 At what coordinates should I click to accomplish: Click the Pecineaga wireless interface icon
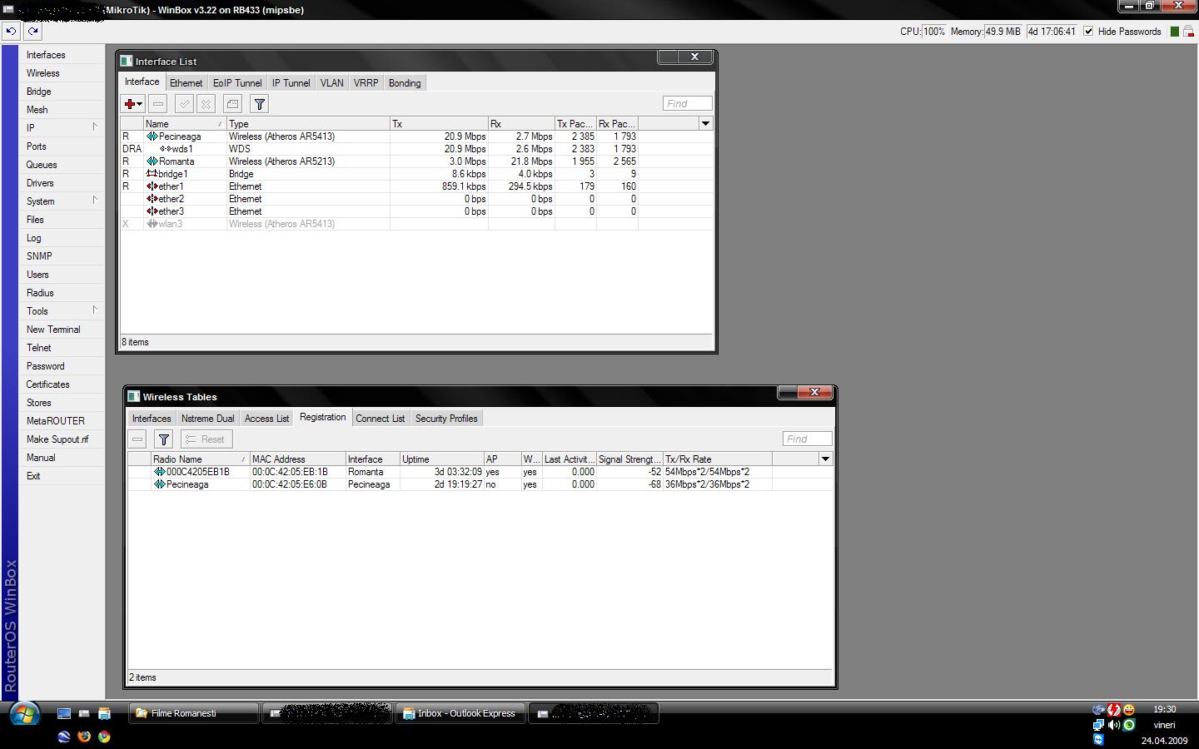click(x=152, y=136)
